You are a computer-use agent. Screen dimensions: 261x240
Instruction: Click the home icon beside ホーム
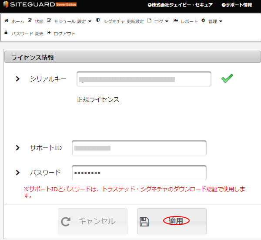pyautogui.click(x=7, y=21)
